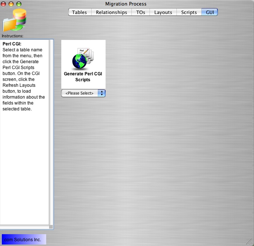Zoom the window with the green button

click(19, 4)
